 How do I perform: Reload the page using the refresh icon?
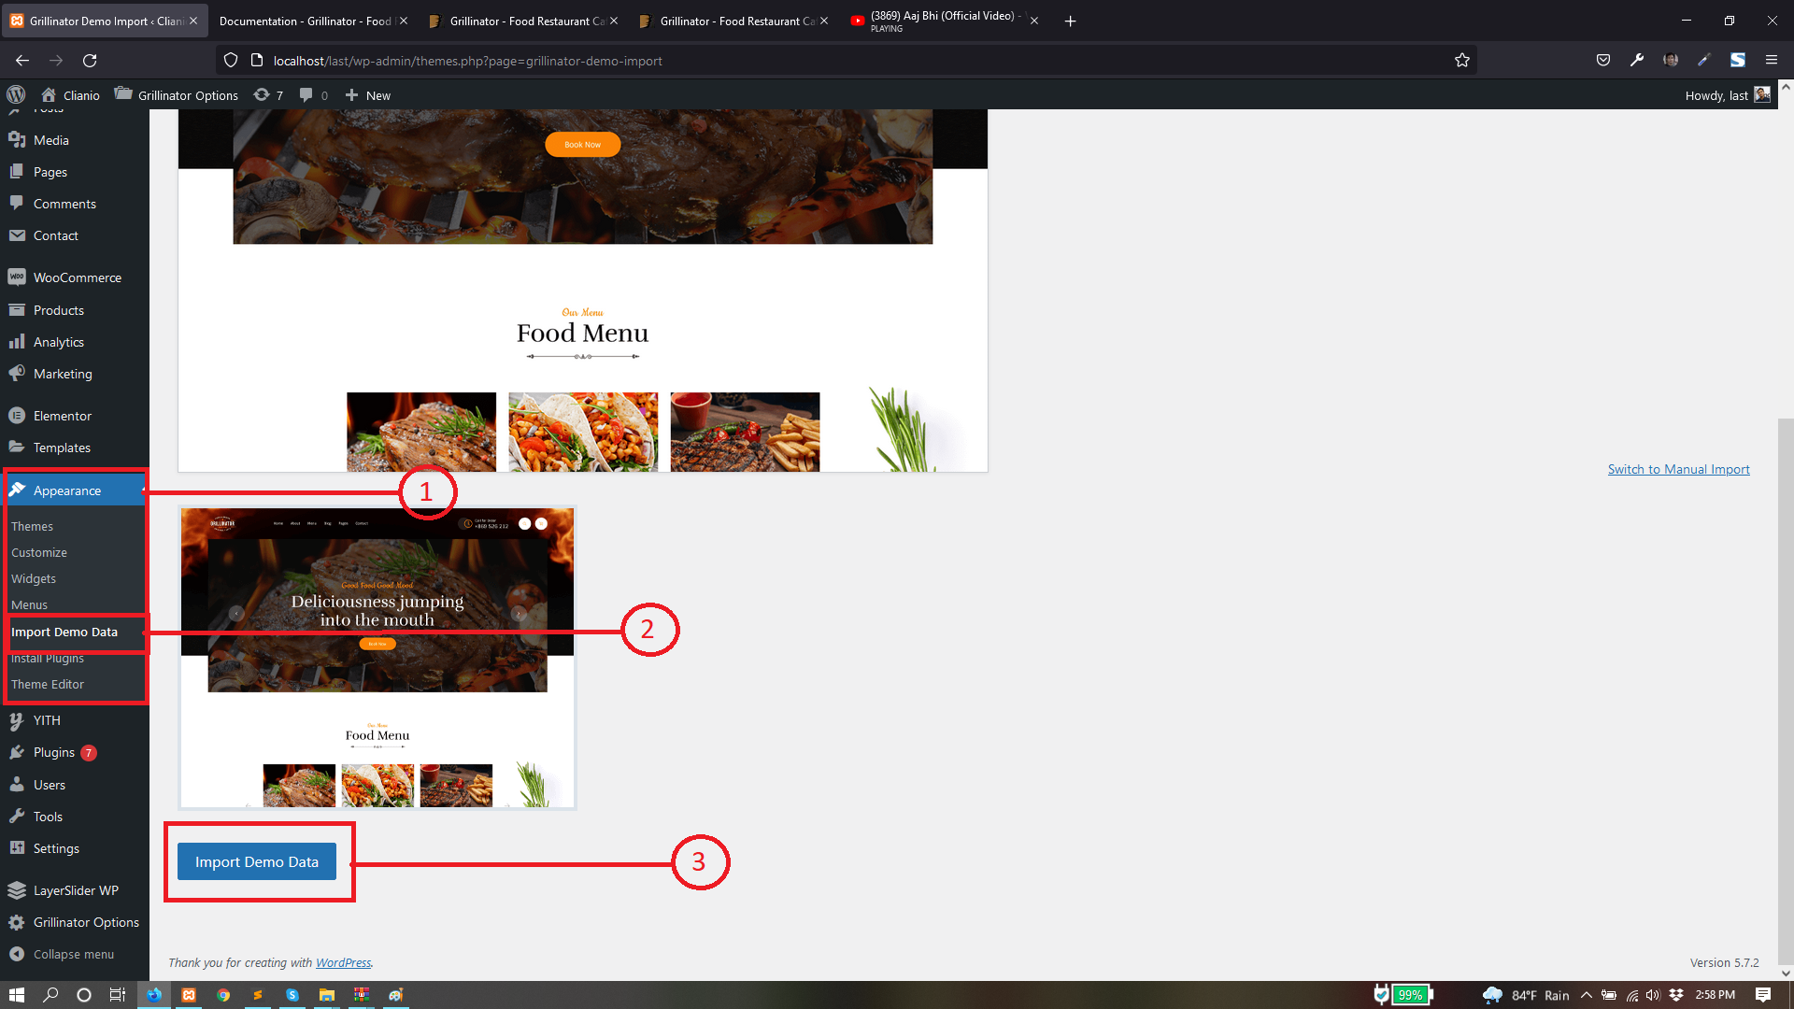pyautogui.click(x=90, y=61)
